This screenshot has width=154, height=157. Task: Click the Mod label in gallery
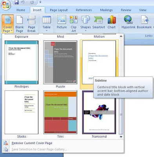point(60,37)
